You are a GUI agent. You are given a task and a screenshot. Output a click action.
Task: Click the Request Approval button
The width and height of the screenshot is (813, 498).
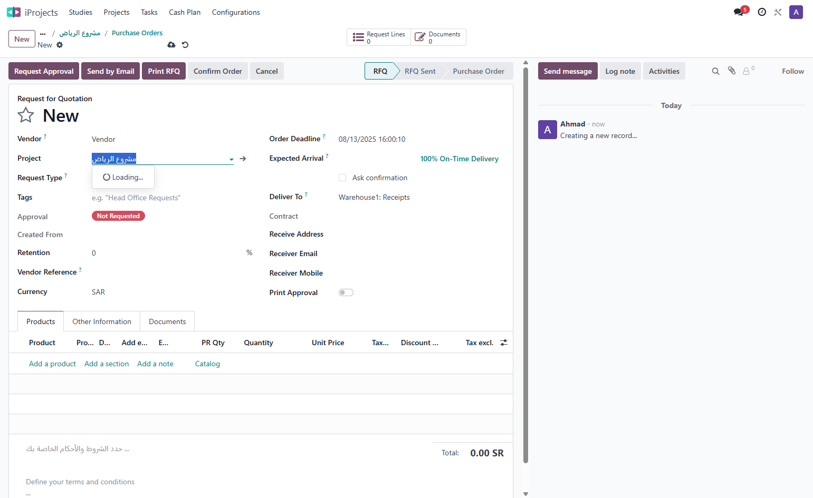click(x=44, y=71)
